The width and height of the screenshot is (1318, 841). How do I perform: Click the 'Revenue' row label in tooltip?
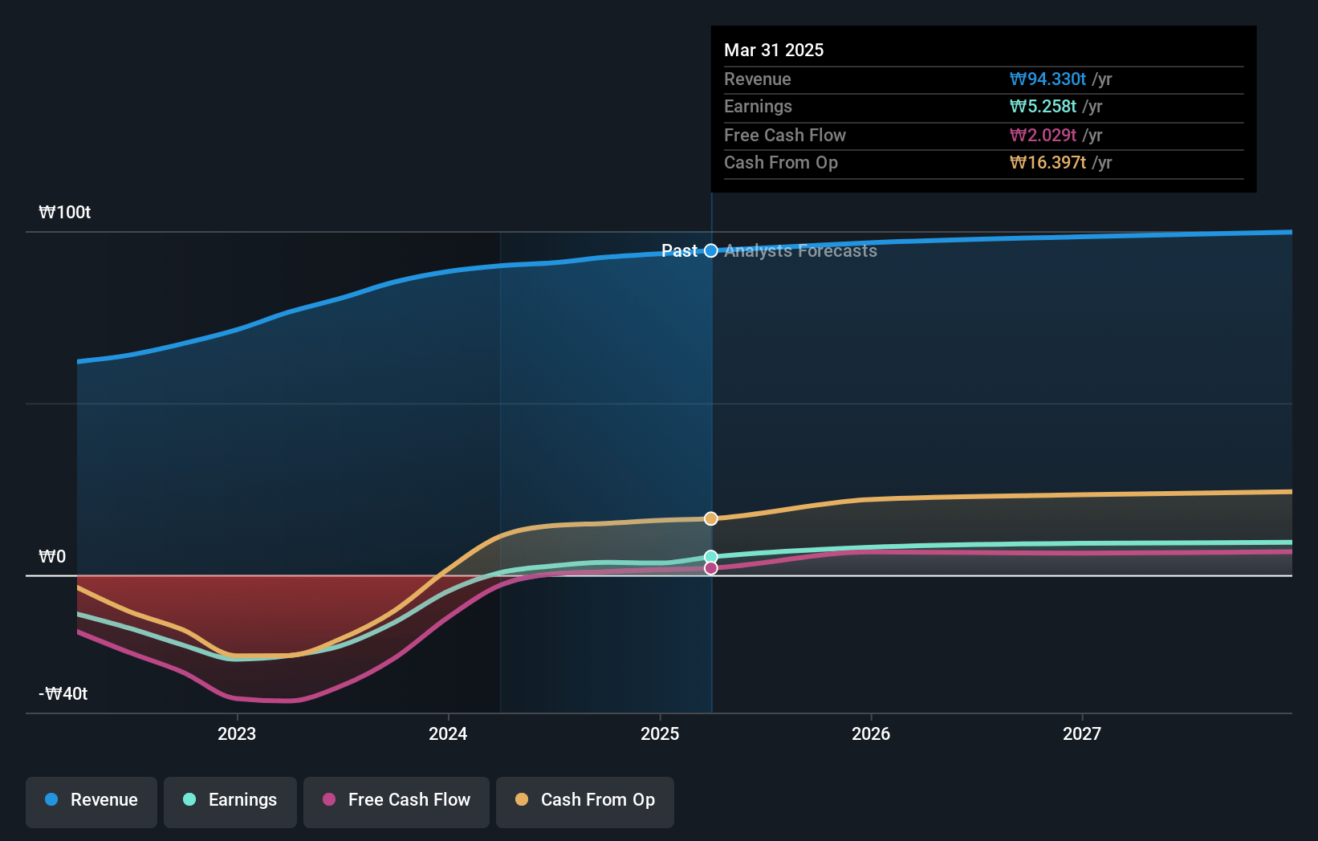(x=758, y=79)
